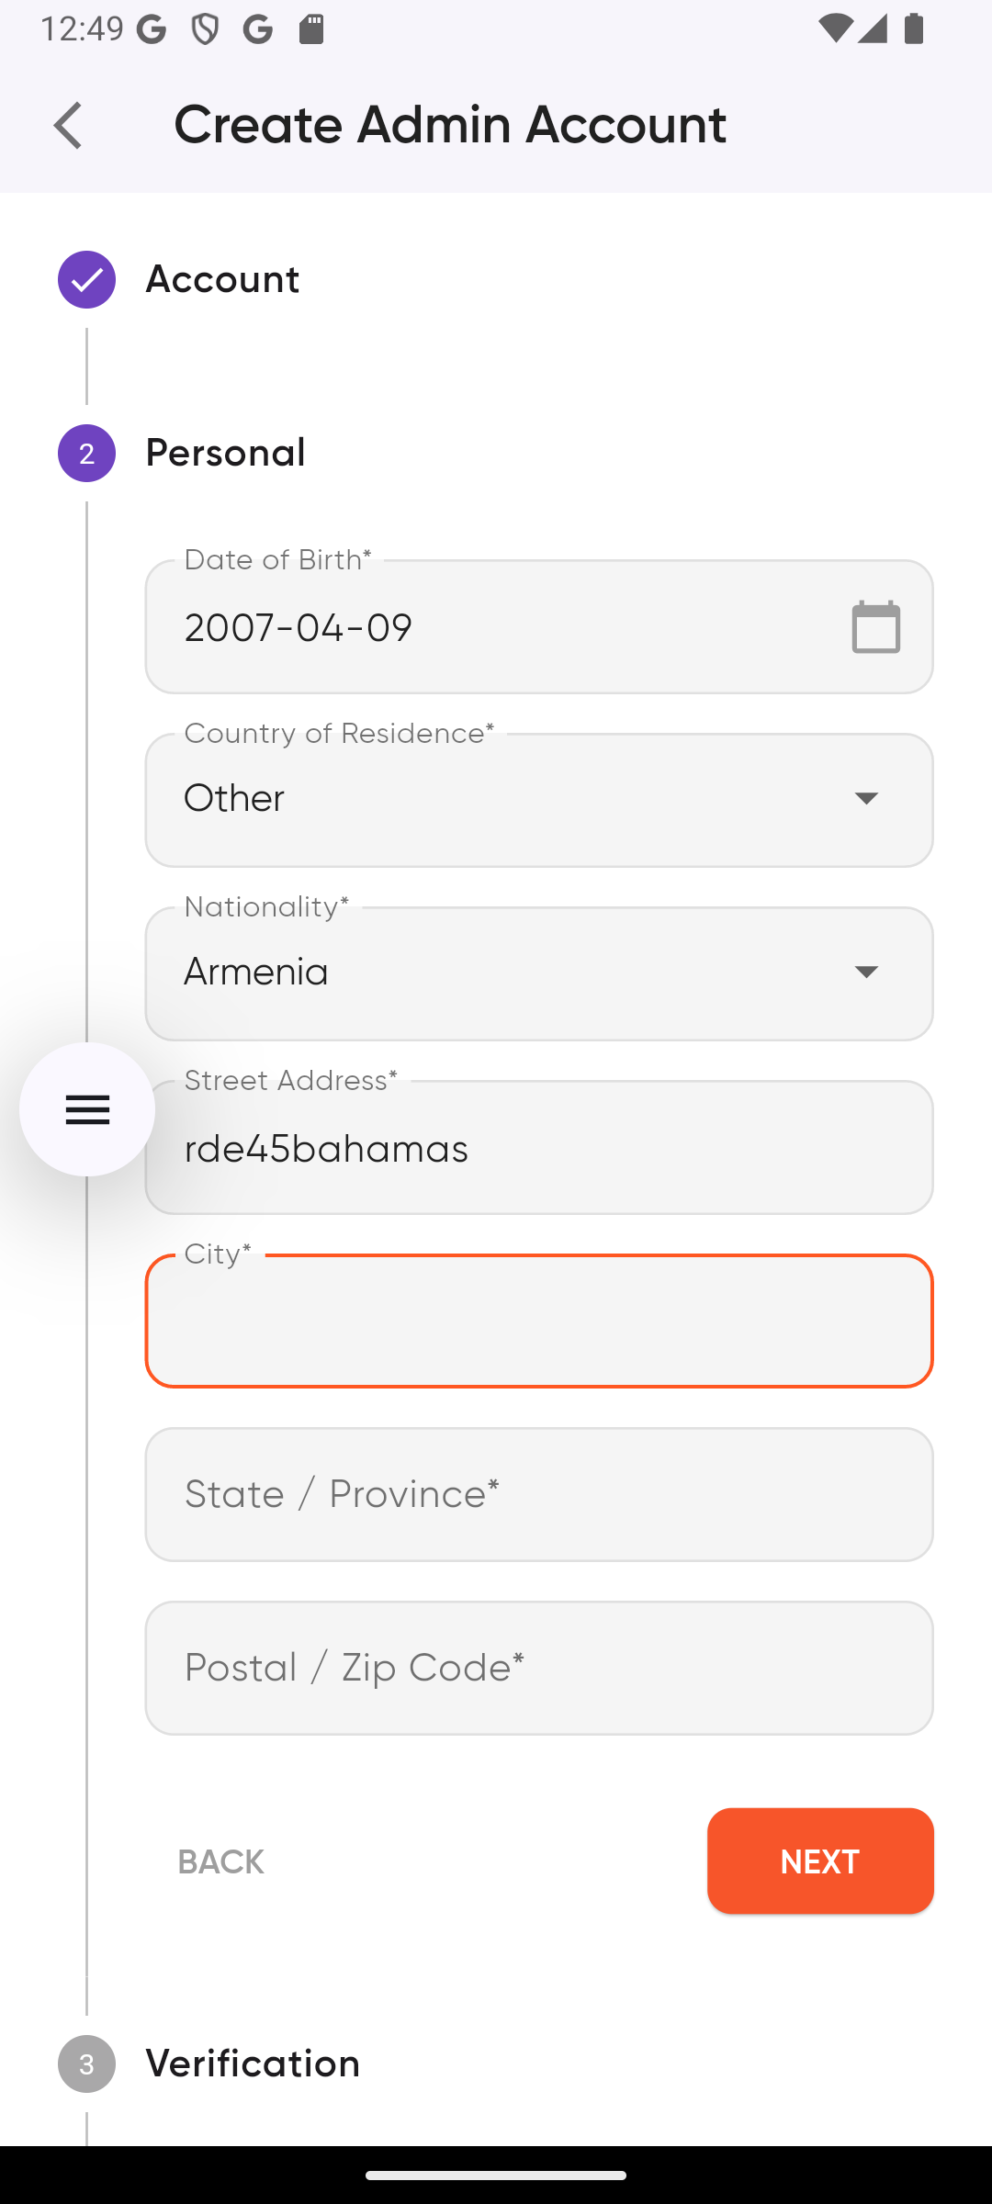Click the State / Province field
Viewport: 992px width, 2204px height.
[x=538, y=1493]
